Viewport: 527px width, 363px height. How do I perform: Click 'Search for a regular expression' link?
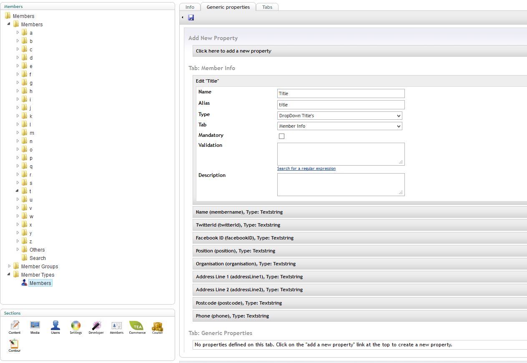coord(306,169)
